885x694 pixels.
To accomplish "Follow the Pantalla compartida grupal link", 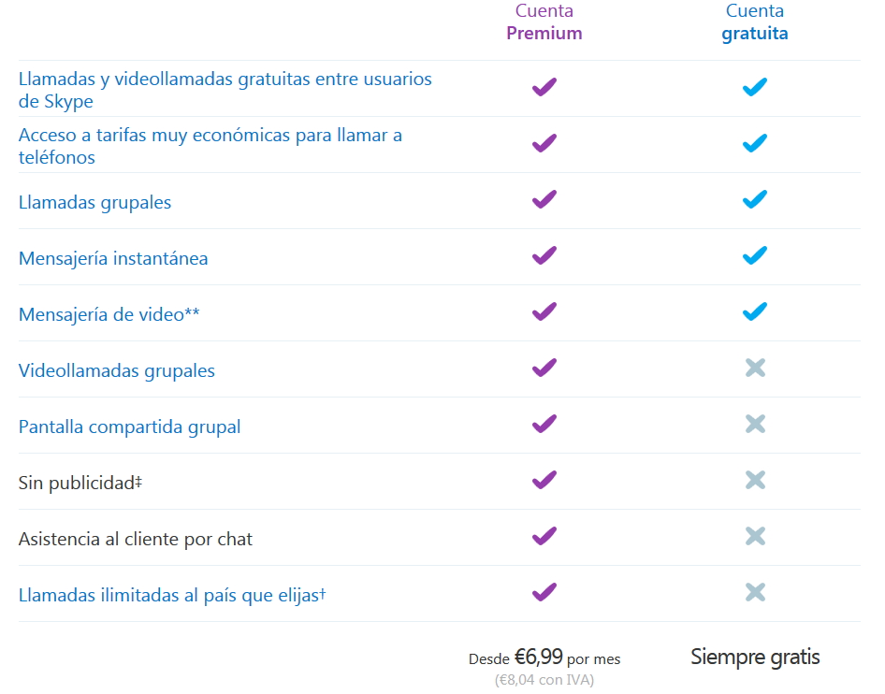I will 129,427.
